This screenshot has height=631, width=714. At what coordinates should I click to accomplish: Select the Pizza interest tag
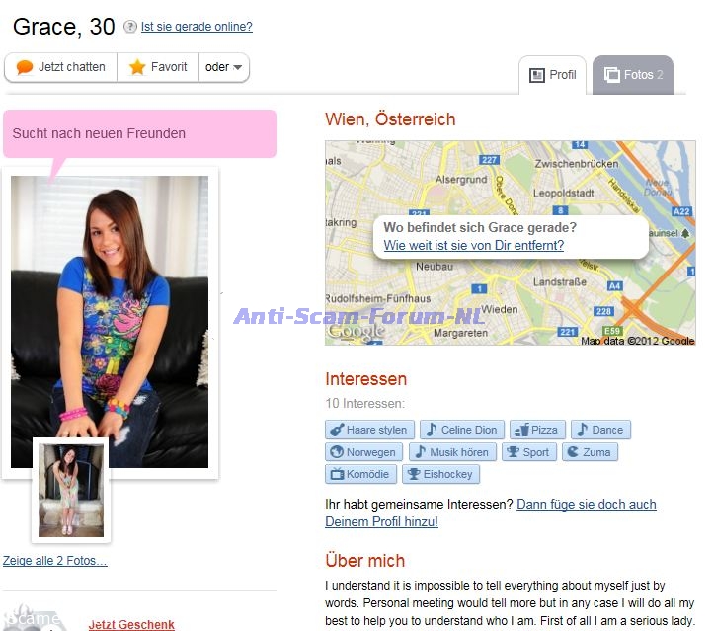tap(538, 430)
